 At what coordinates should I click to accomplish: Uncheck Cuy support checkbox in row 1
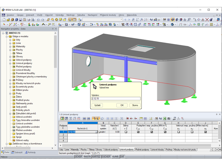pos(152,132)
